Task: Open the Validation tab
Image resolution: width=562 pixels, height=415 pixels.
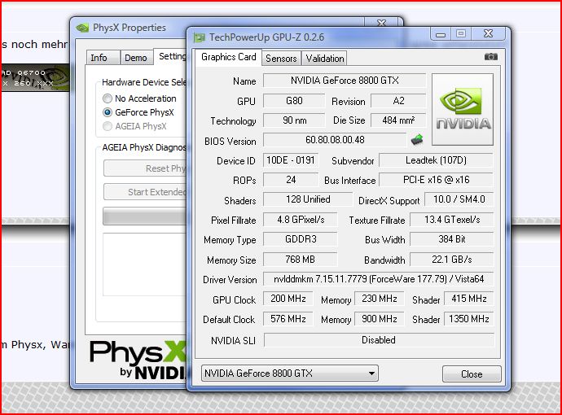Action: pos(325,59)
